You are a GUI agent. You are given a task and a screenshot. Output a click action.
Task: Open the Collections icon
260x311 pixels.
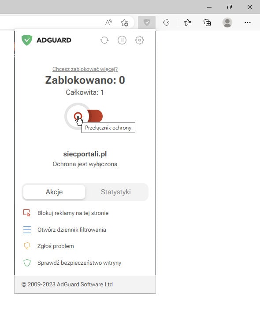(x=207, y=22)
